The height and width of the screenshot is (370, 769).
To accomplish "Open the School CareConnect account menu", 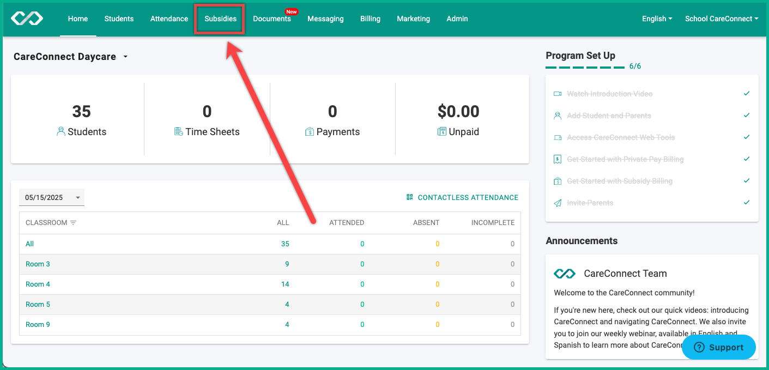I will [x=722, y=19].
